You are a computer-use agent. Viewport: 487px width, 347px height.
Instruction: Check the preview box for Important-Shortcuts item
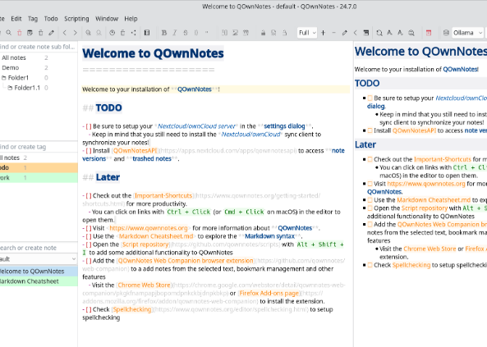(370, 159)
